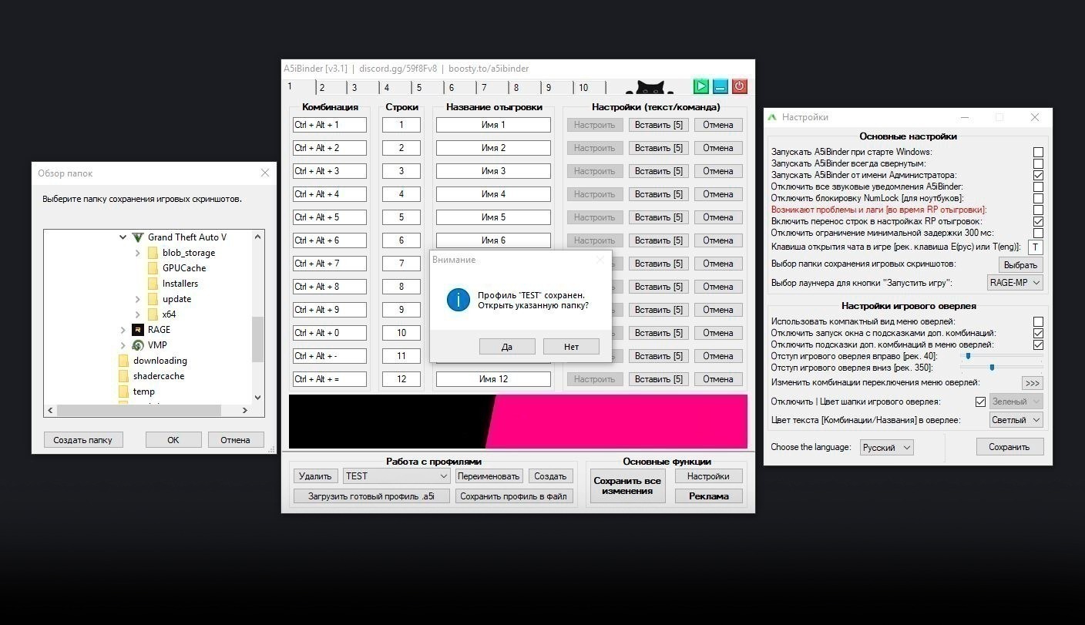Toggle the NumLock blocking checkbox for laptops

coord(1038,198)
